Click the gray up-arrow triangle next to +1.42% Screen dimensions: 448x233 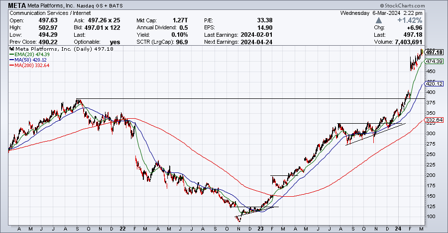click(379, 20)
